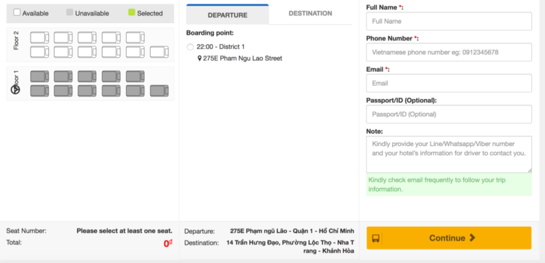
Task: Select first seat in Floor 2 upper row
Action: click(40, 37)
